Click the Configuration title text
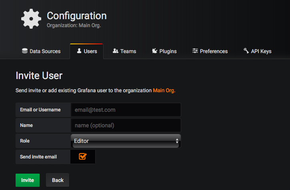 [77, 16]
